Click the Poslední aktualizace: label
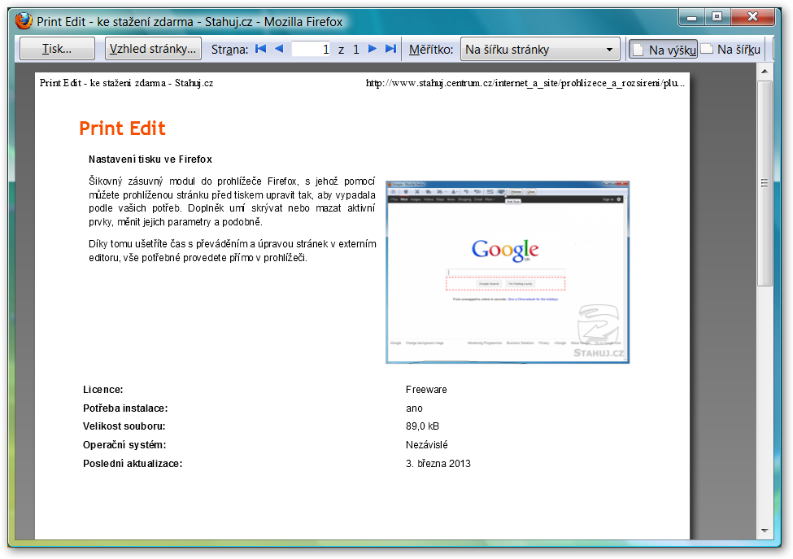Image resolution: width=793 pixels, height=559 pixels. point(133,463)
